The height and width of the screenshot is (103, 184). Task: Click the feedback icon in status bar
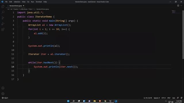(178, 98)
